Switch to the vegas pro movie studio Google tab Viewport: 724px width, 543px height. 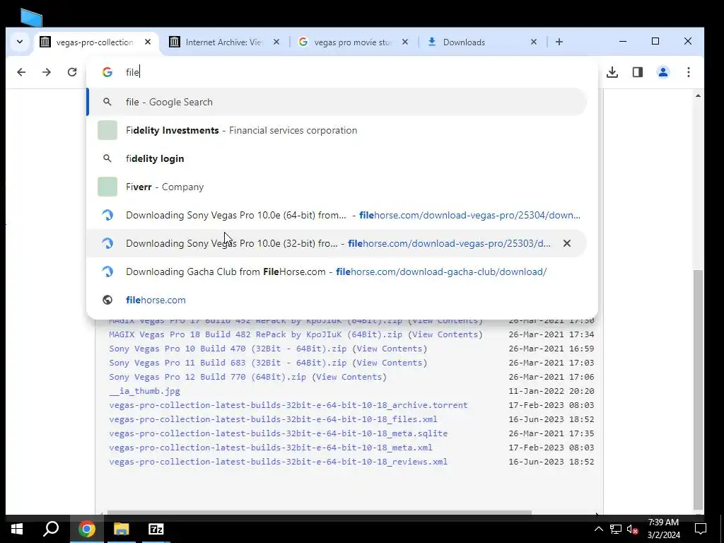click(x=353, y=42)
